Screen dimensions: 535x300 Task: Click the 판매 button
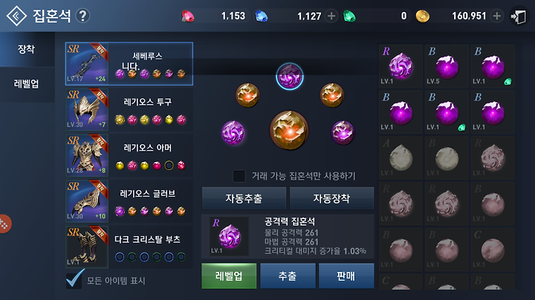346,275
